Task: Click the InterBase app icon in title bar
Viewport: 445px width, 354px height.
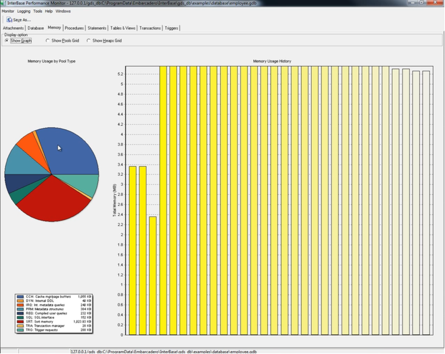Action: click(3, 3)
